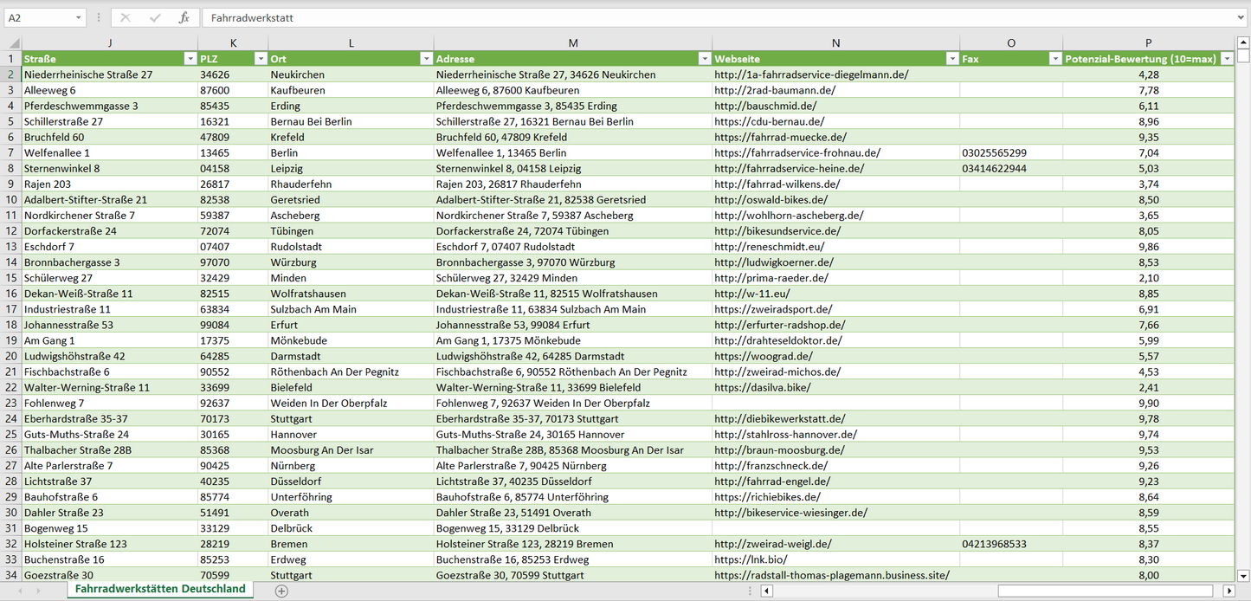
Task: Open the Potenzial-Bewertung filter dropdown
Action: coord(1227,59)
